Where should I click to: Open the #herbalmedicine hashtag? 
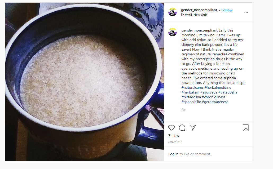218,87
